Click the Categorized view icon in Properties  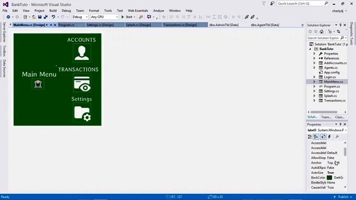coord(310,137)
